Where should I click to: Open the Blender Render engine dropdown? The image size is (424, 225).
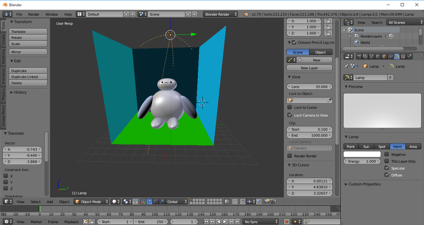pyautogui.click(x=220, y=14)
